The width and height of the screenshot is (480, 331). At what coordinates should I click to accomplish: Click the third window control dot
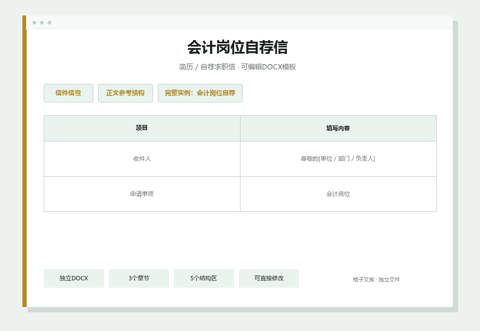pos(49,22)
